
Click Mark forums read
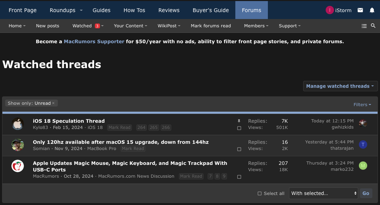(x=211, y=26)
